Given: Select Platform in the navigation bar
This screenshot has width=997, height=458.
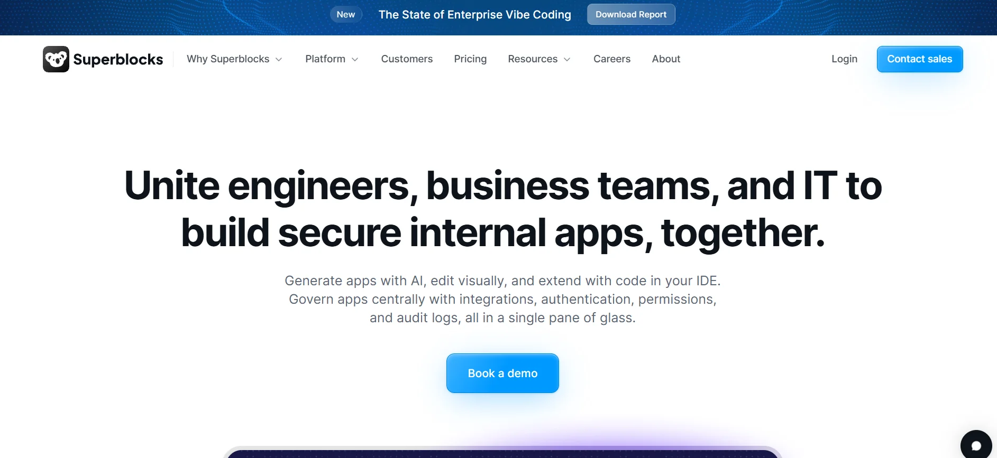Looking at the screenshot, I should tap(325, 59).
